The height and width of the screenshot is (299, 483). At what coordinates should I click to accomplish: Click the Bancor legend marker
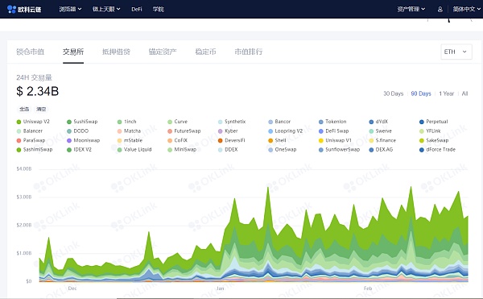coord(270,122)
